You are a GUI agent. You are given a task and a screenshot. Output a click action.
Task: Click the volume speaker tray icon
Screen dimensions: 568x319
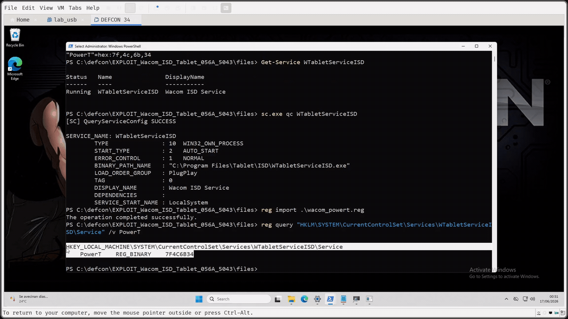(532, 299)
